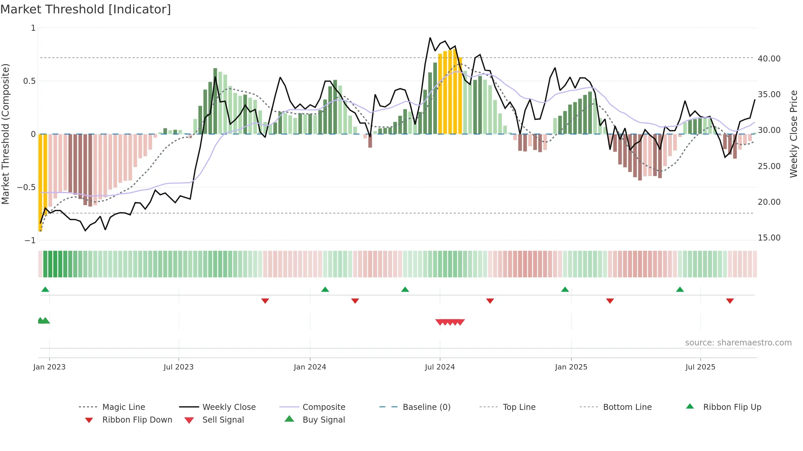Toggle the Weekly Close legend entry

[217, 407]
